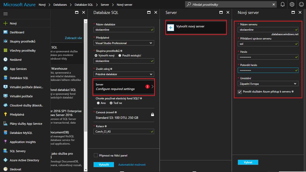This screenshot has width=306, height=172.
Task: Click Heslo password field
Action: pos(268,57)
